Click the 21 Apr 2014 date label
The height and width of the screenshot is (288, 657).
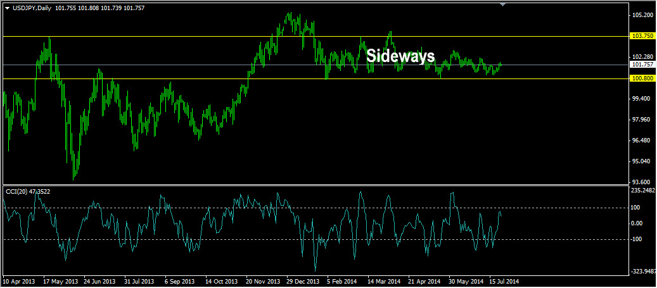pyautogui.click(x=424, y=281)
